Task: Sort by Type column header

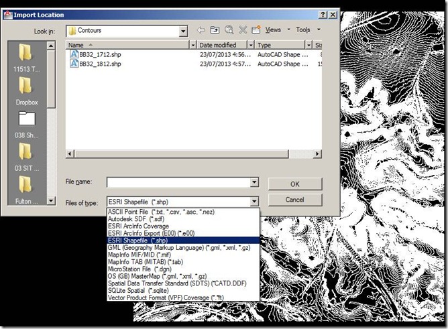Action: pyautogui.click(x=280, y=45)
